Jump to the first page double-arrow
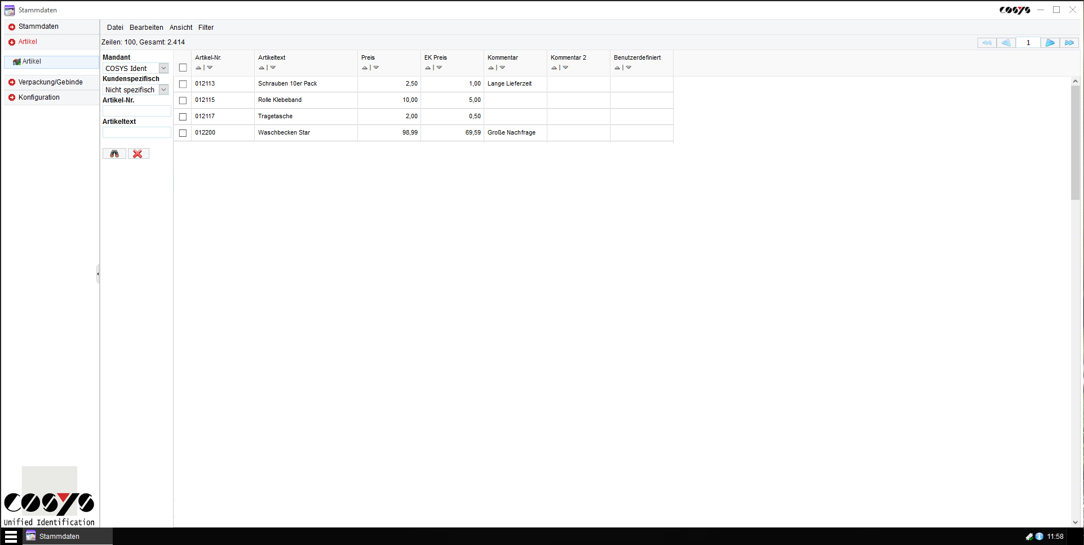The height and width of the screenshot is (545, 1084). point(986,42)
